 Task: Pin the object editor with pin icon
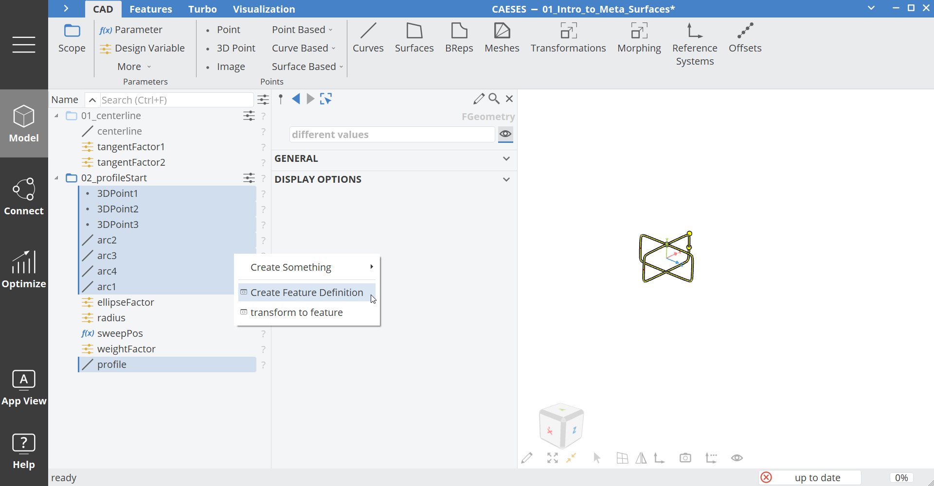click(x=281, y=99)
